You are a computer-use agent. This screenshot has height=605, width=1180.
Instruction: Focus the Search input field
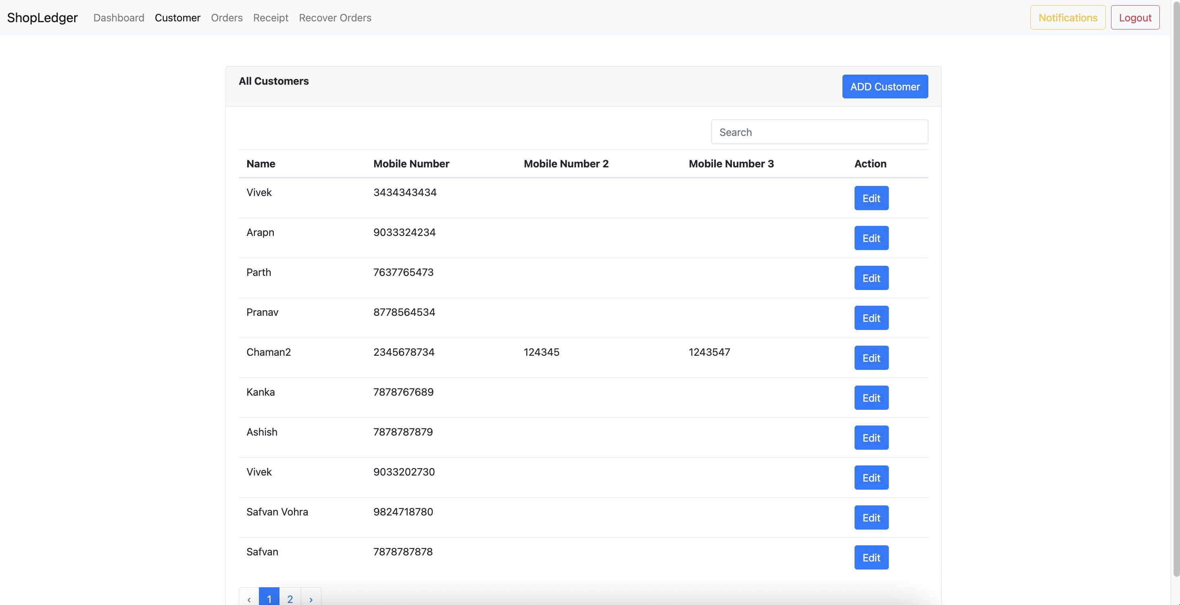point(819,132)
